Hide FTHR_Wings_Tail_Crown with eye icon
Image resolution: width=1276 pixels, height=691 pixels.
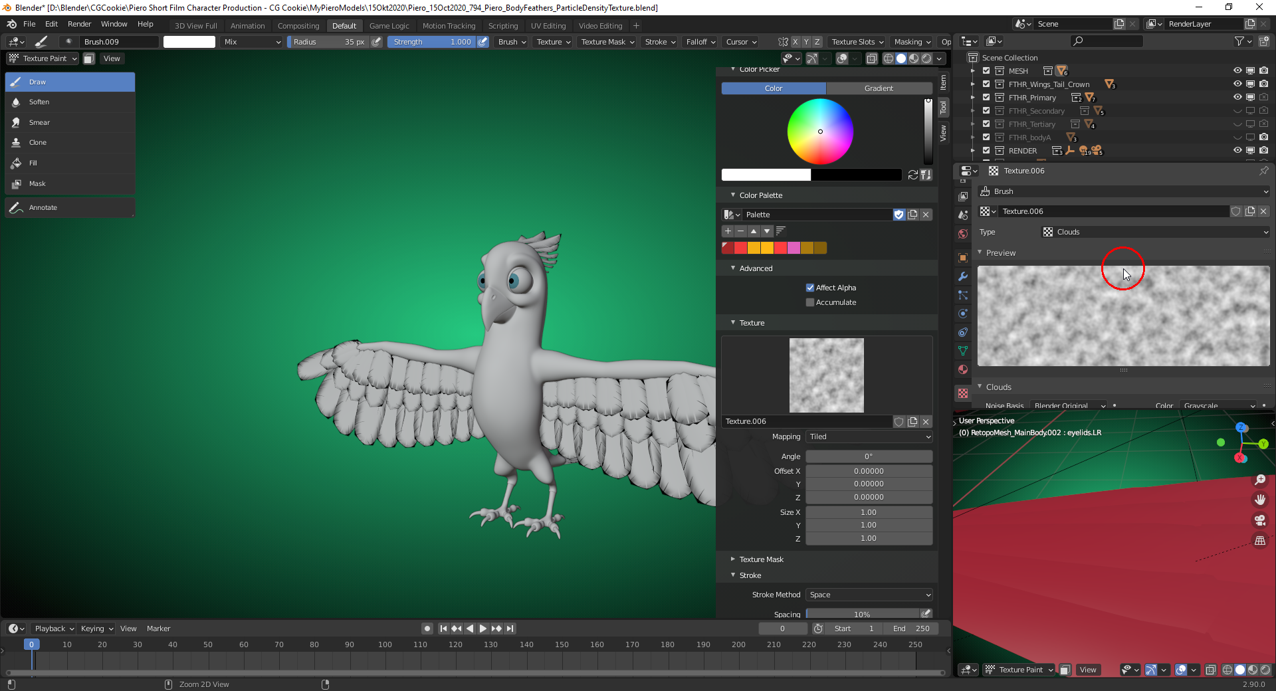1237,84
